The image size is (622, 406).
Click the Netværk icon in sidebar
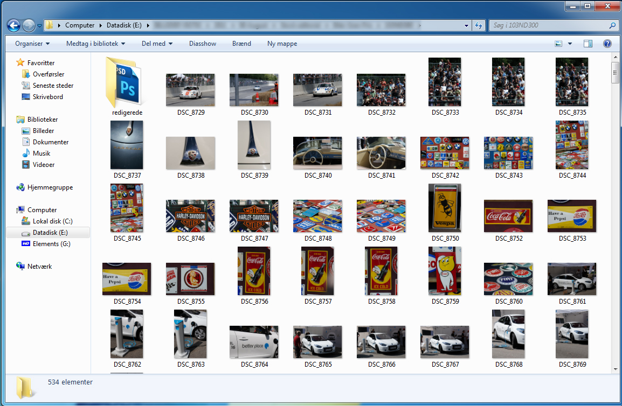point(21,267)
